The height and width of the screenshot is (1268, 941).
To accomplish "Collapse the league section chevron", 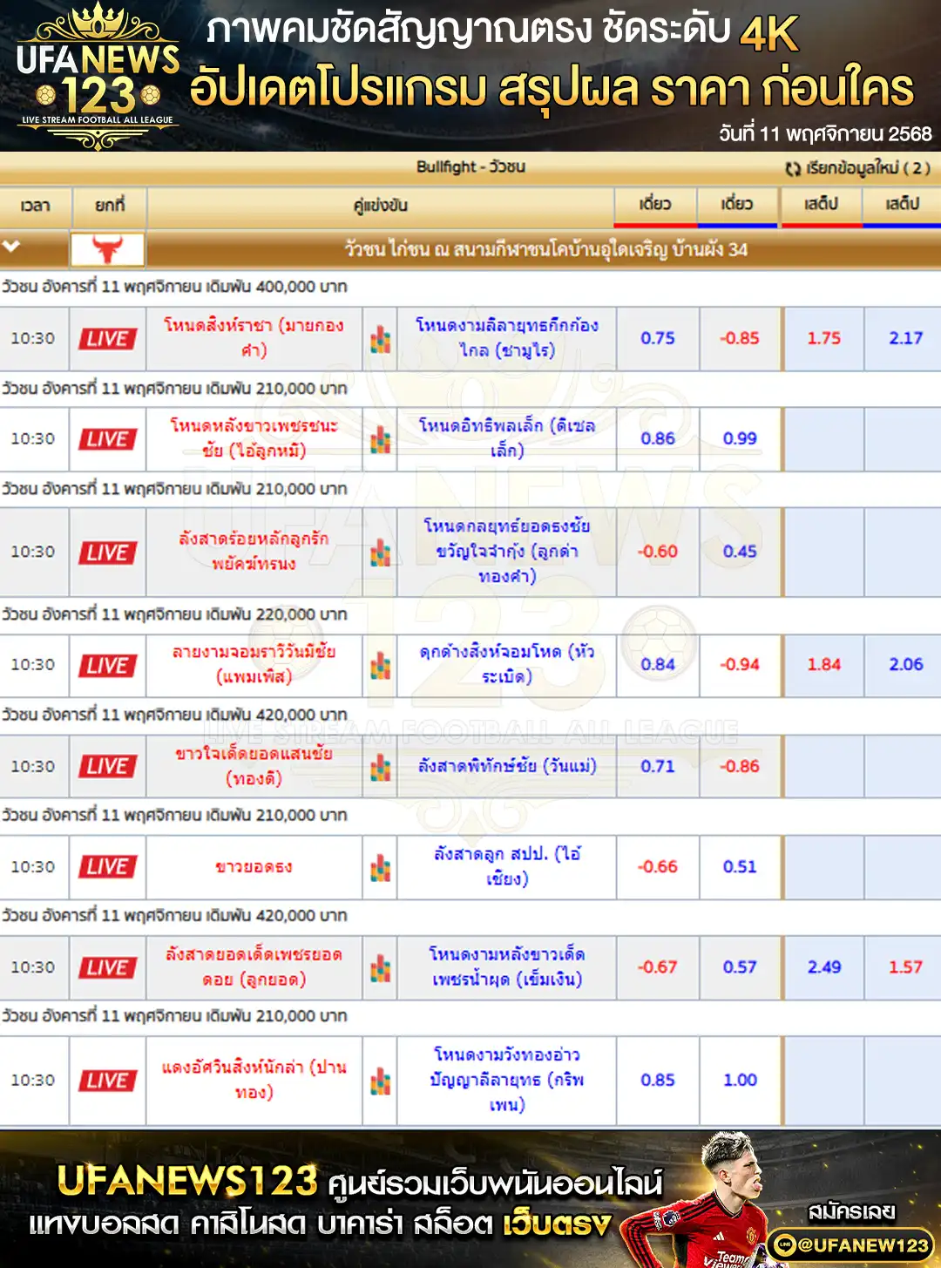I will point(11,247).
